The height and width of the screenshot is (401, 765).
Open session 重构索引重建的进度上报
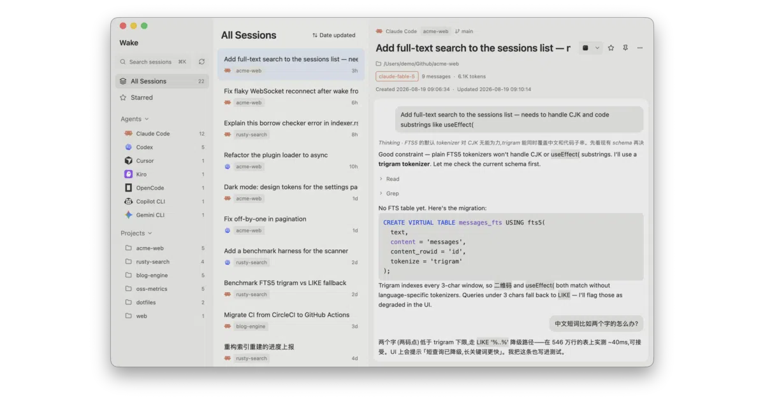[291, 351]
